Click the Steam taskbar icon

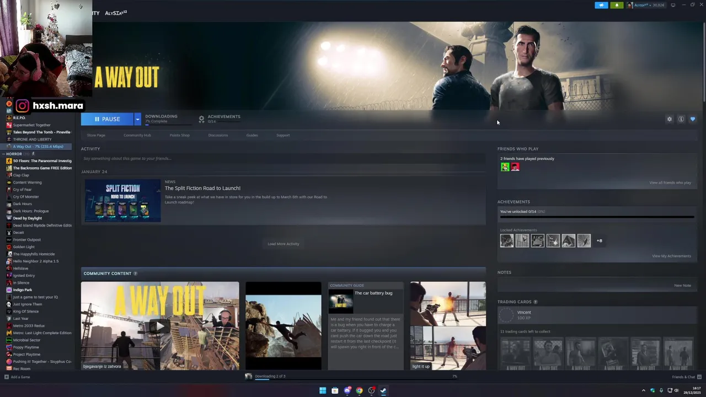tap(383, 390)
